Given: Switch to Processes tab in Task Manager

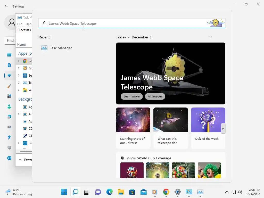Looking at the screenshot, I should pyautogui.click(x=24, y=30).
